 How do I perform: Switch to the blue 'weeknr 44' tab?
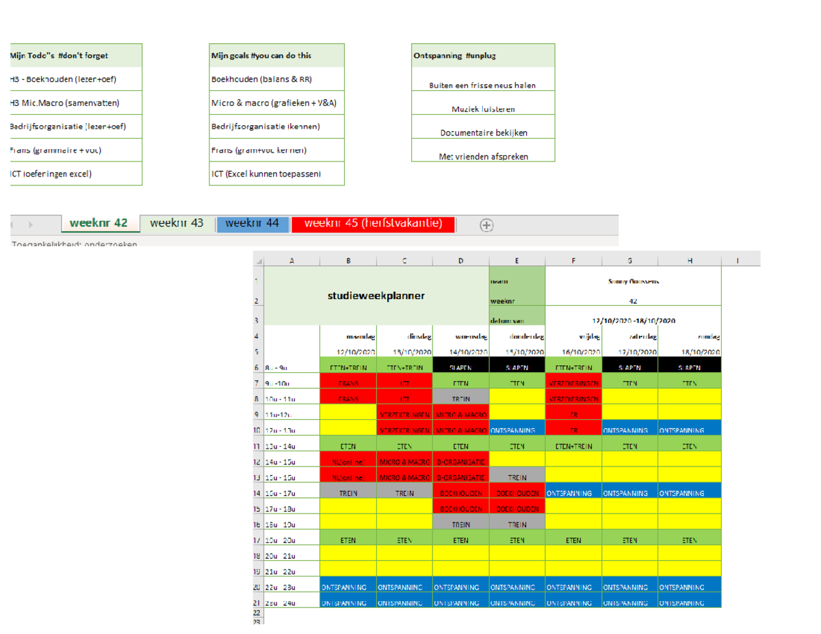(252, 223)
